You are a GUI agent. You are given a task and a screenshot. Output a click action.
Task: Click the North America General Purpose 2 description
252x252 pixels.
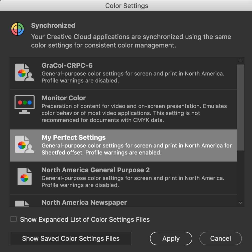[133, 181]
